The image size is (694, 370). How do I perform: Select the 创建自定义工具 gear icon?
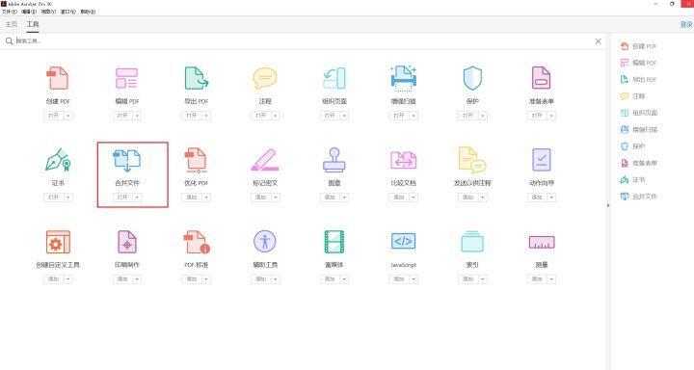pyautogui.click(x=58, y=242)
